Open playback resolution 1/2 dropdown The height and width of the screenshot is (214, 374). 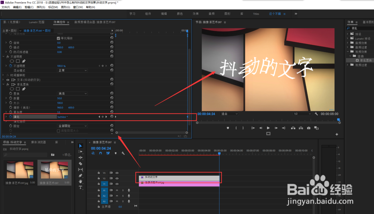coord(302,114)
